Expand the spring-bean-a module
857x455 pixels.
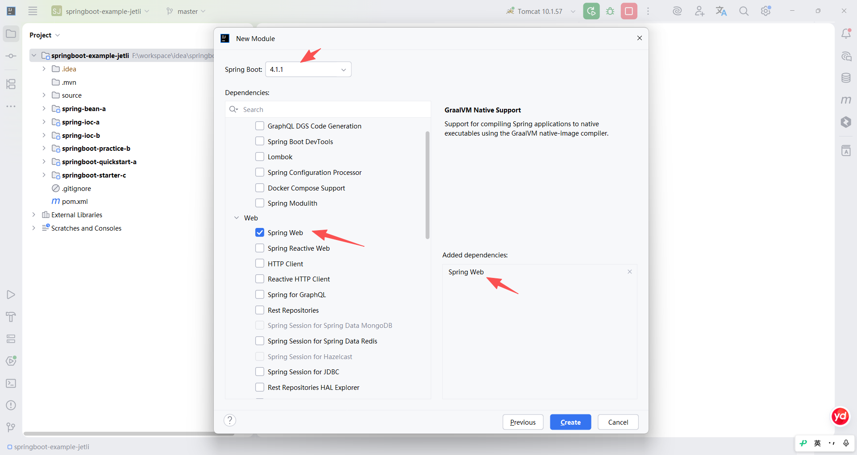click(x=44, y=108)
